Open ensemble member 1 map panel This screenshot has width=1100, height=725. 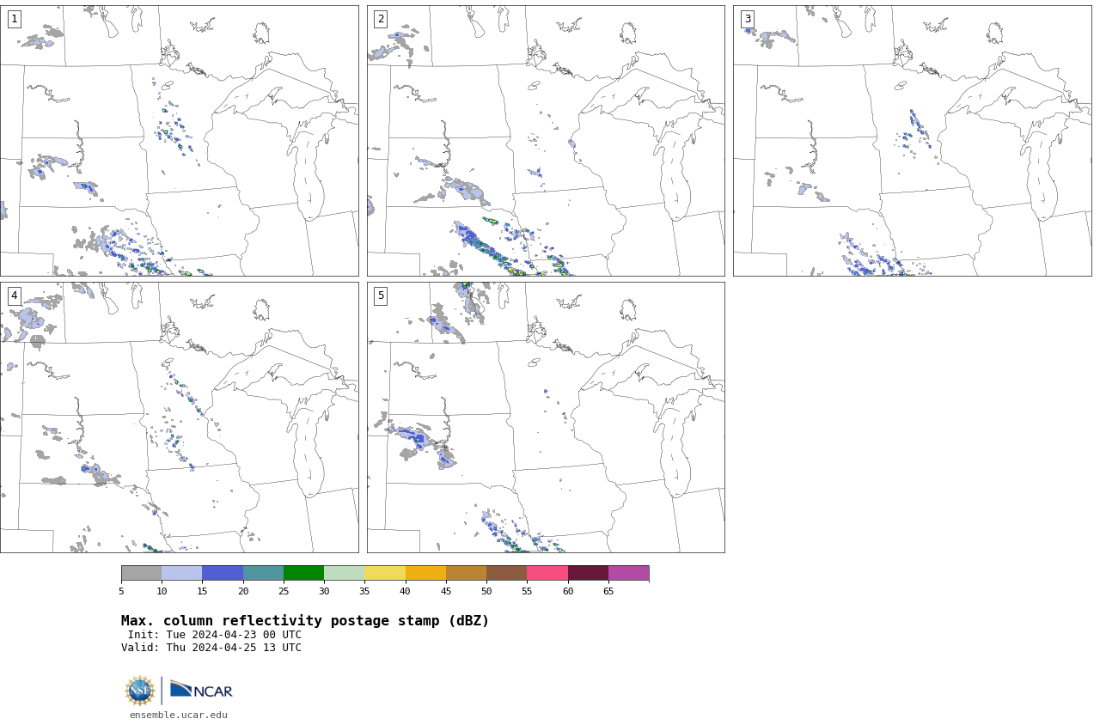tap(179, 141)
